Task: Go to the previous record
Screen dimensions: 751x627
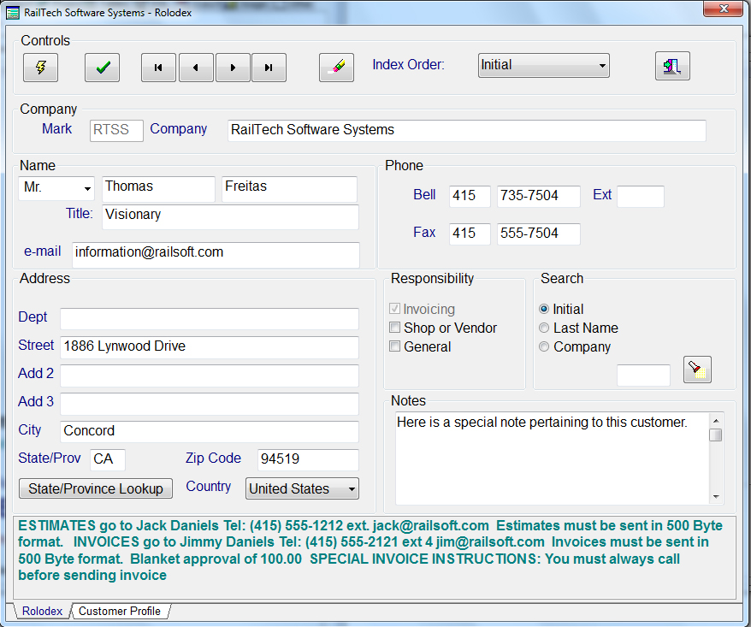Action: pyautogui.click(x=196, y=68)
